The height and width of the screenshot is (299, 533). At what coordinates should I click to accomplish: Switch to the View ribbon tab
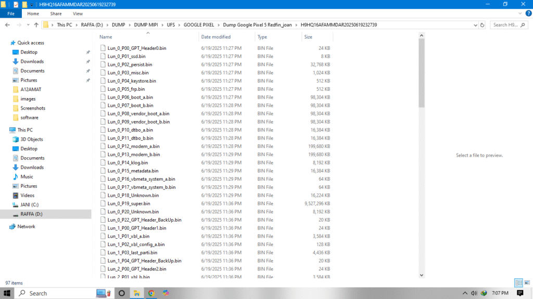(x=78, y=13)
